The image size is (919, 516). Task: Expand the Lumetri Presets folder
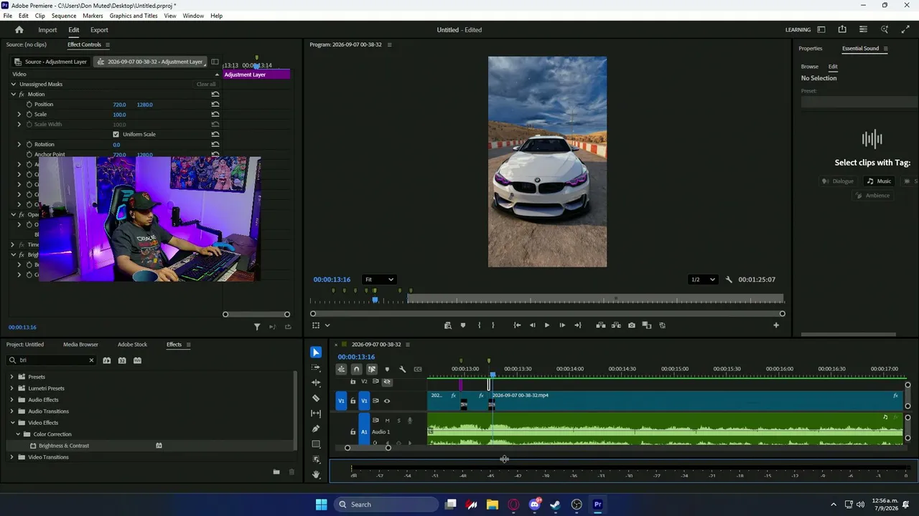(11, 388)
